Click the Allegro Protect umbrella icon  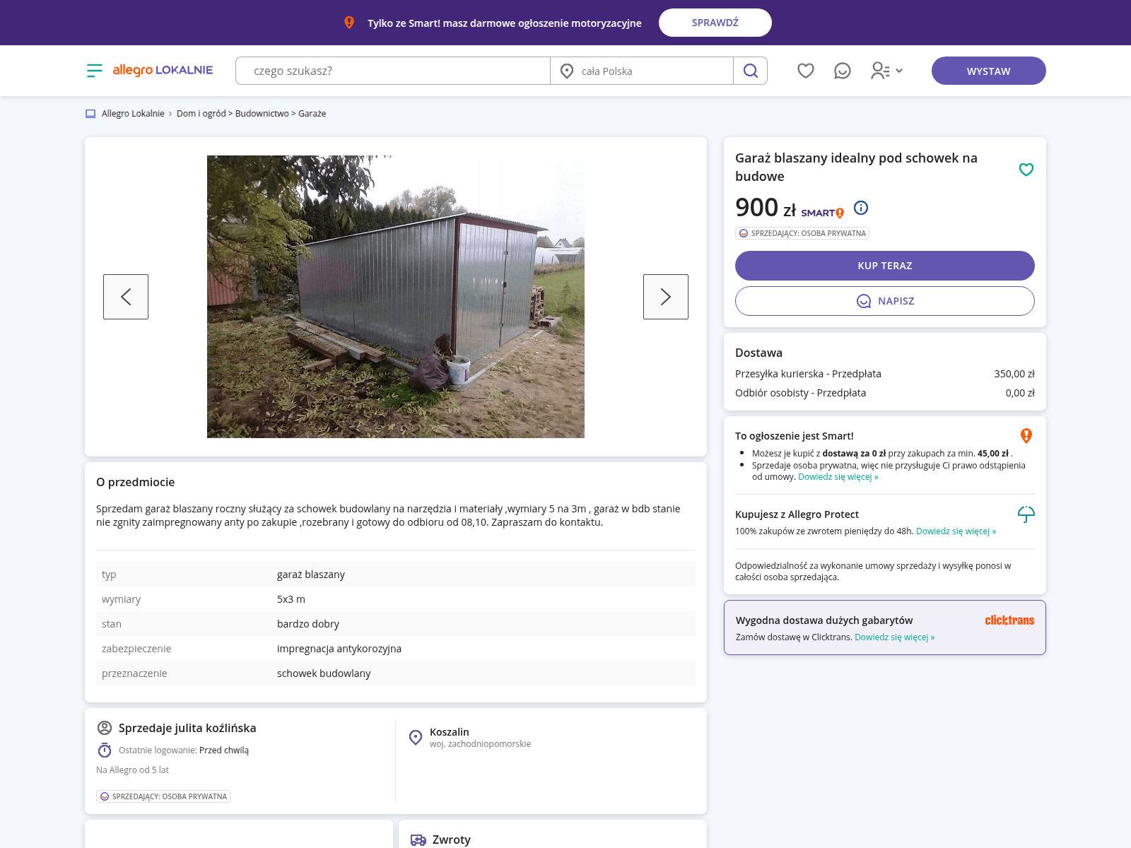(1026, 514)
